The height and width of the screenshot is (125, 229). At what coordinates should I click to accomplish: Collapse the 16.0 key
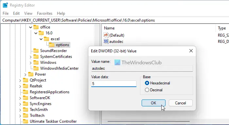click(x=36, y=33)
